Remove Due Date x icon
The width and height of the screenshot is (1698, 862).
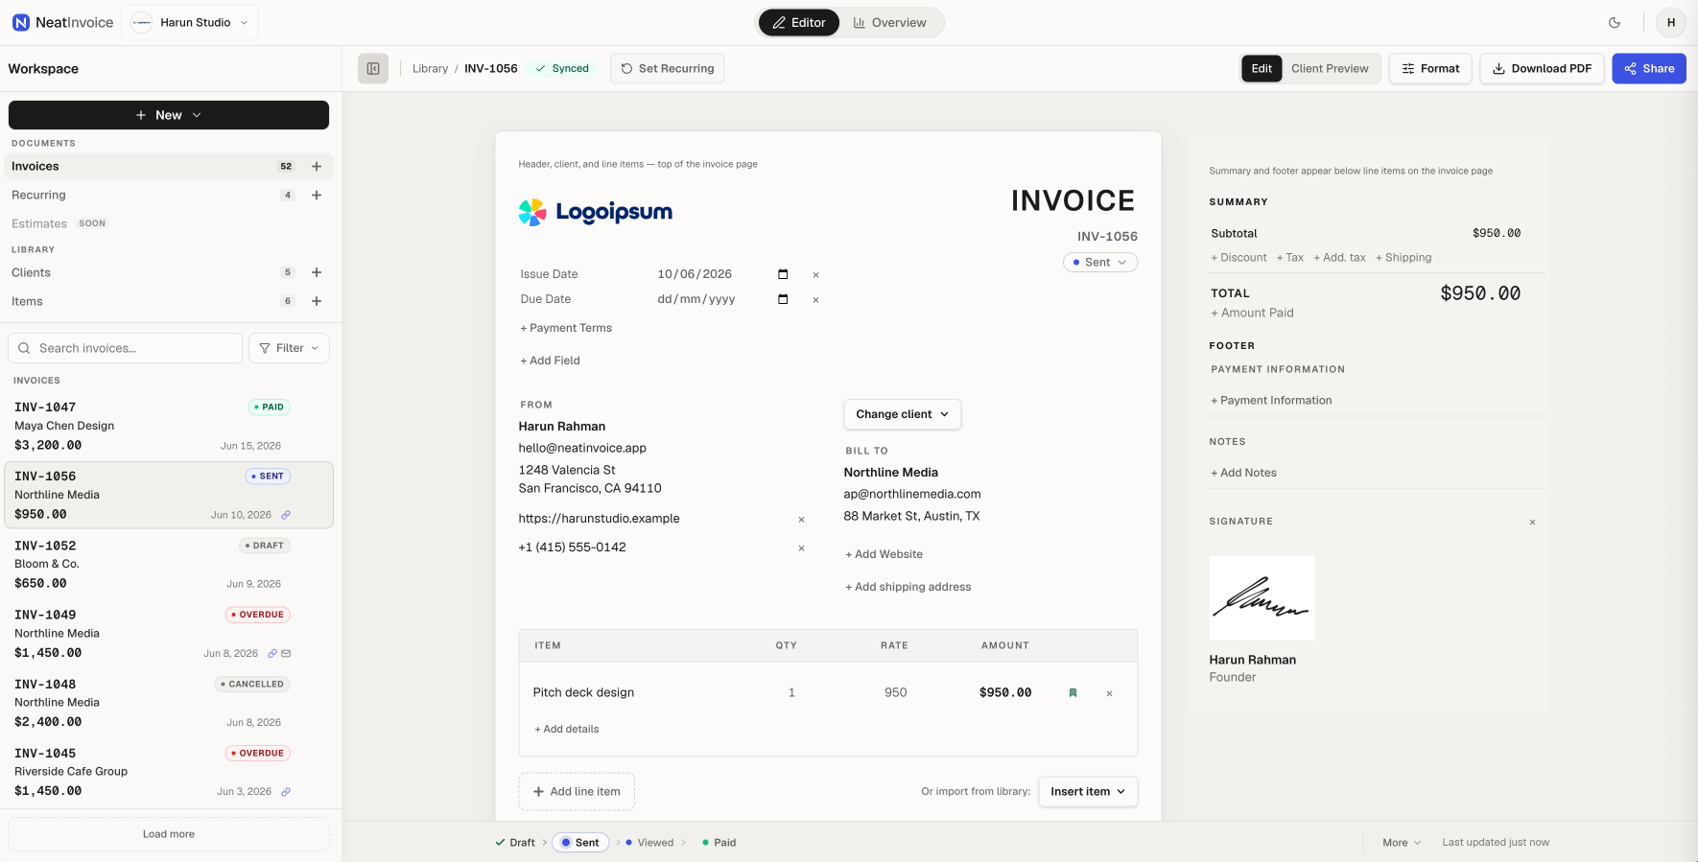[x=816, y=300]
